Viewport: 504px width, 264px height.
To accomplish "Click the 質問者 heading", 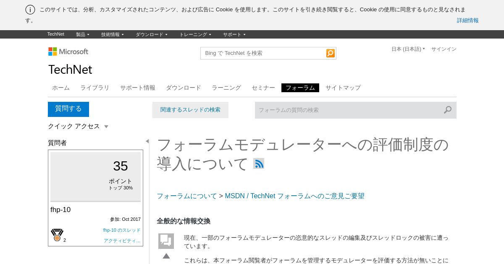I will pyautogui.click(x=57, y=143).
